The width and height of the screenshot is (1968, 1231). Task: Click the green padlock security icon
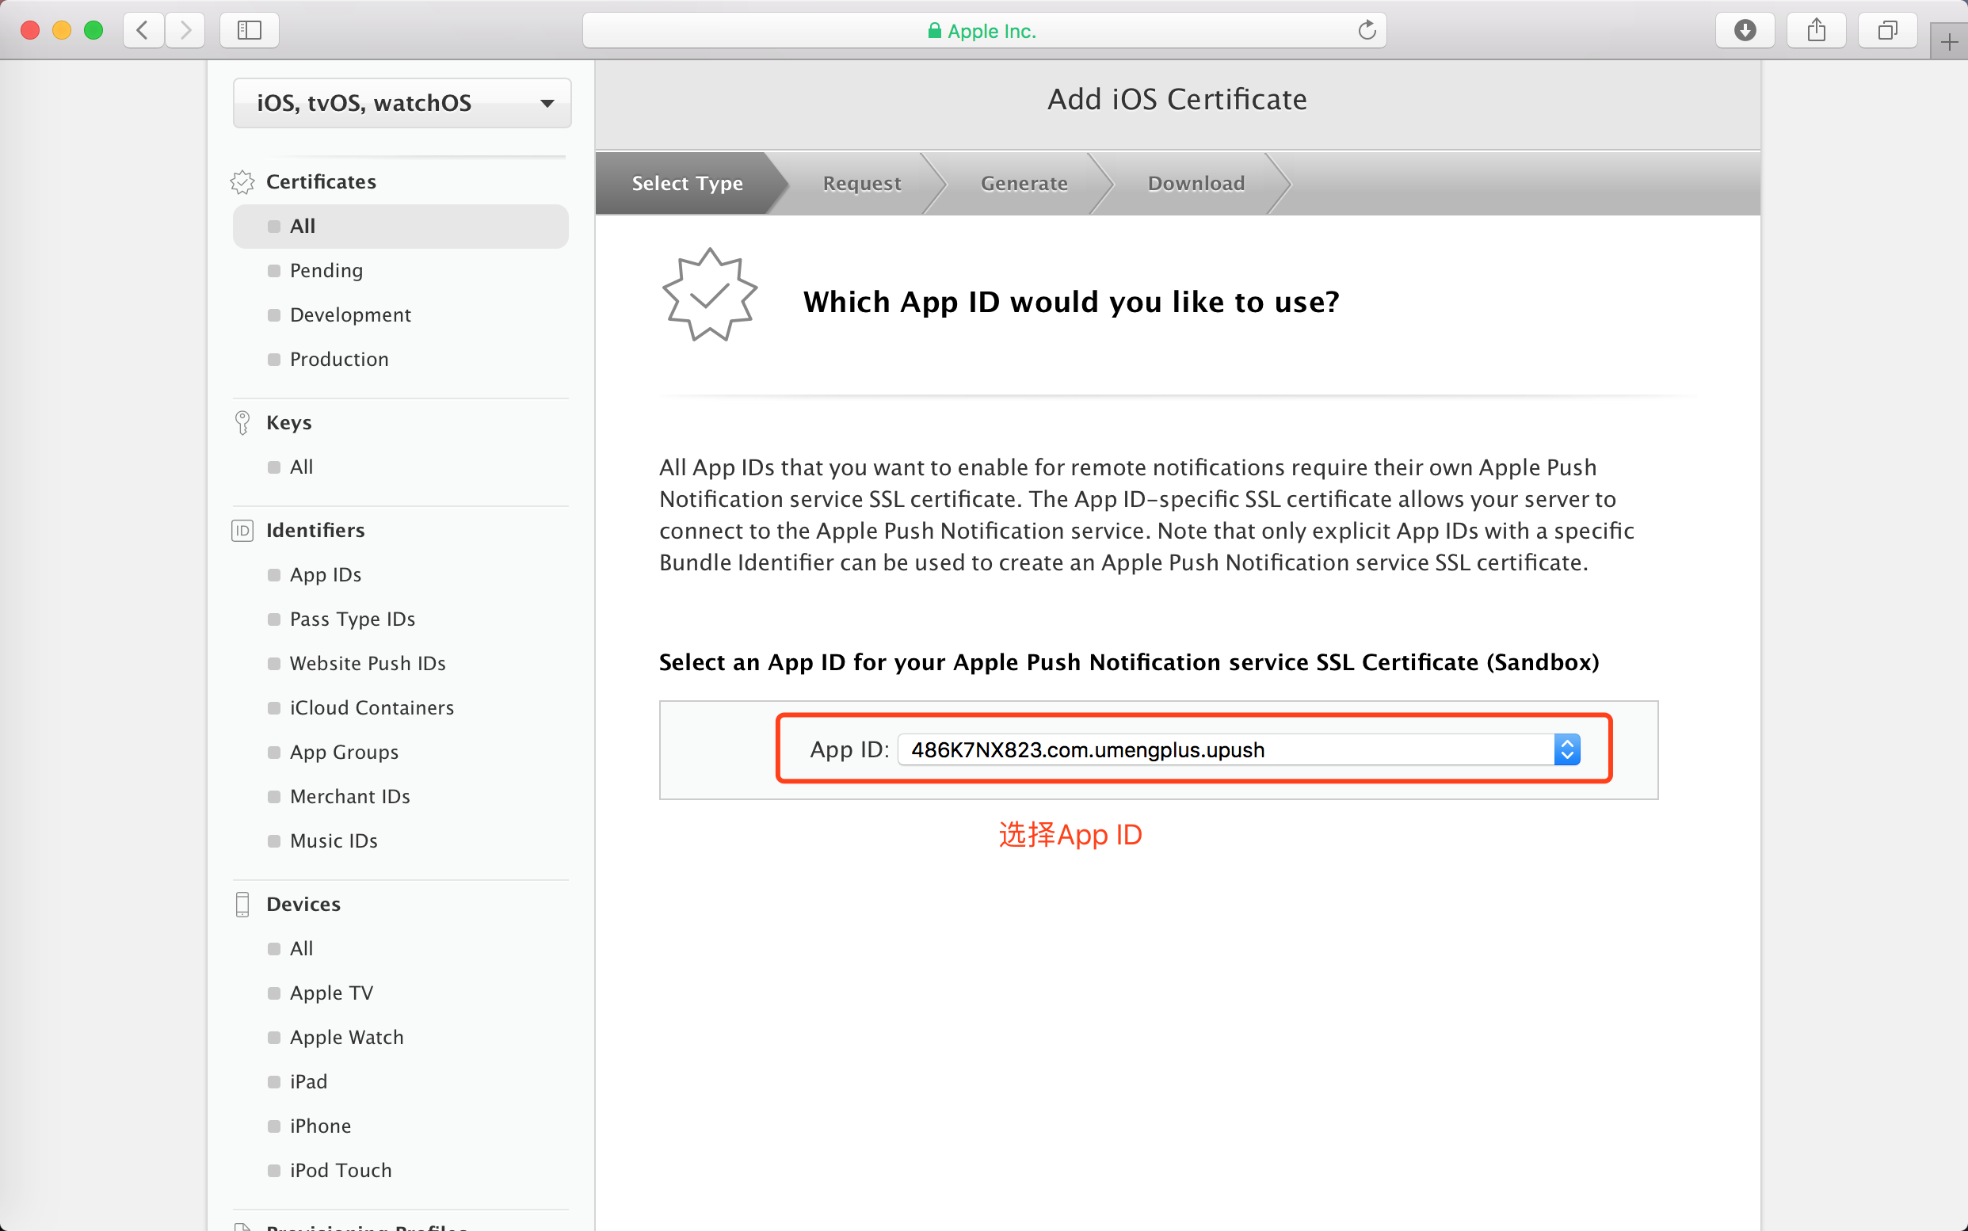(934, 31)
